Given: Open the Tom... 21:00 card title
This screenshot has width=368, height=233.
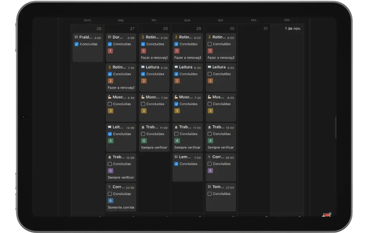Looking at the screenshot, I should 218,187.
